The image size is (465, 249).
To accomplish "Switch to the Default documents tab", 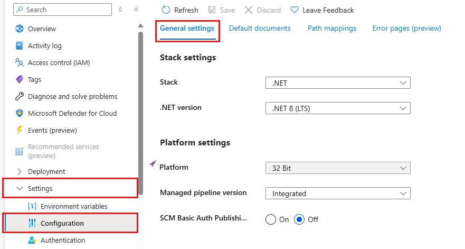I will (x=260, y=29).
